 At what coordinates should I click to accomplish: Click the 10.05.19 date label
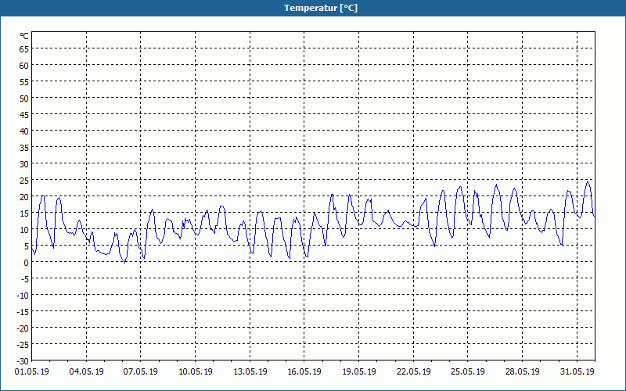(195, 372)
